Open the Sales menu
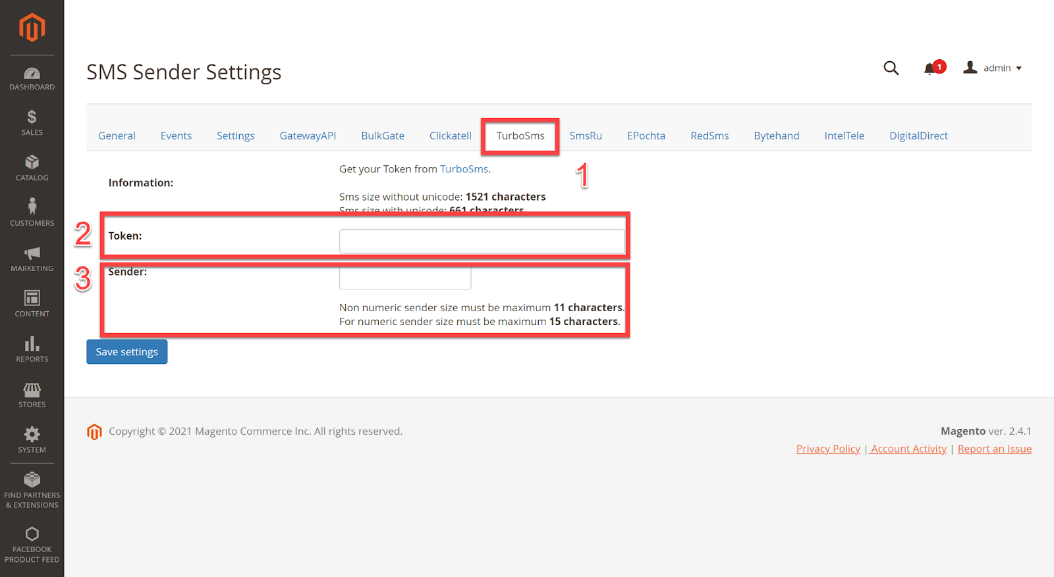This screenshot has width=1054, height=577. (32, 123)
